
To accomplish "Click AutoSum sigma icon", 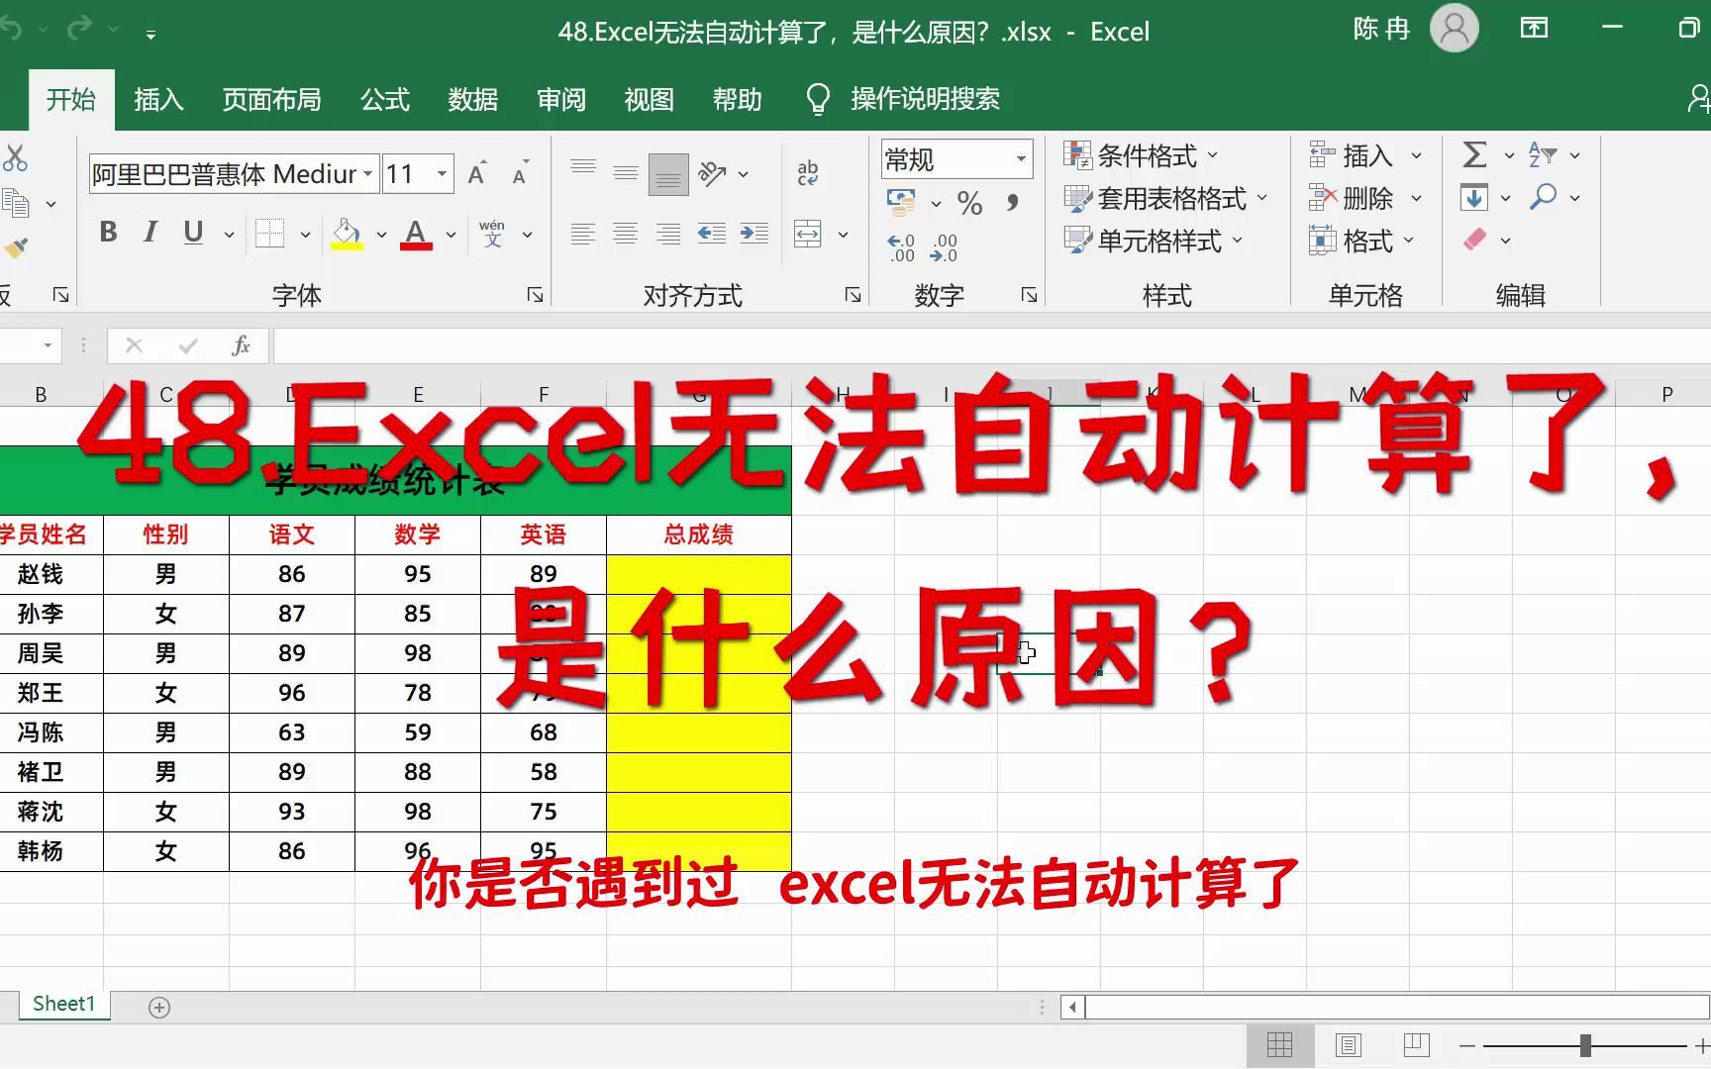I will coord(1474,154).
